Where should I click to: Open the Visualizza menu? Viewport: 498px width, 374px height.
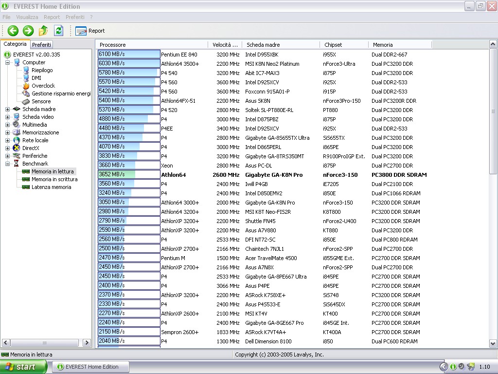click(27, 17)
